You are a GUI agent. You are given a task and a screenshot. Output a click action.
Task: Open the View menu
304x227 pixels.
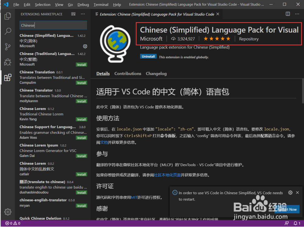point(59,5)
